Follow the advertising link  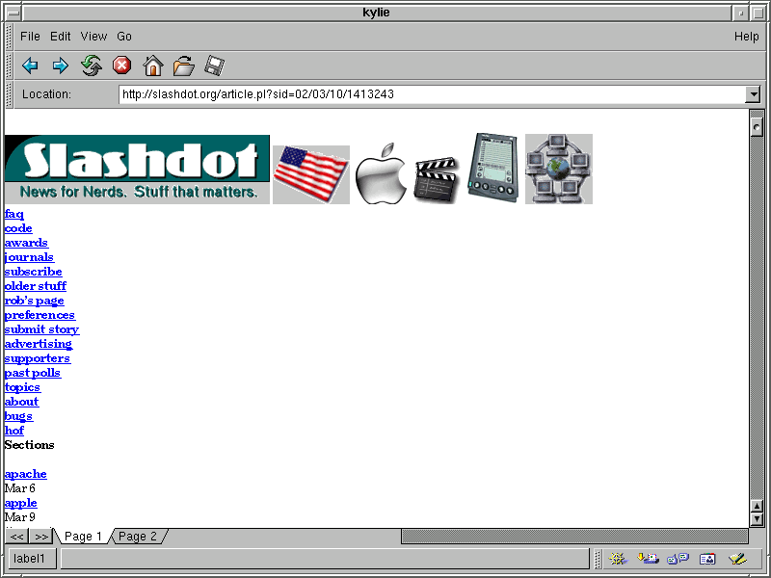point(39,344)
